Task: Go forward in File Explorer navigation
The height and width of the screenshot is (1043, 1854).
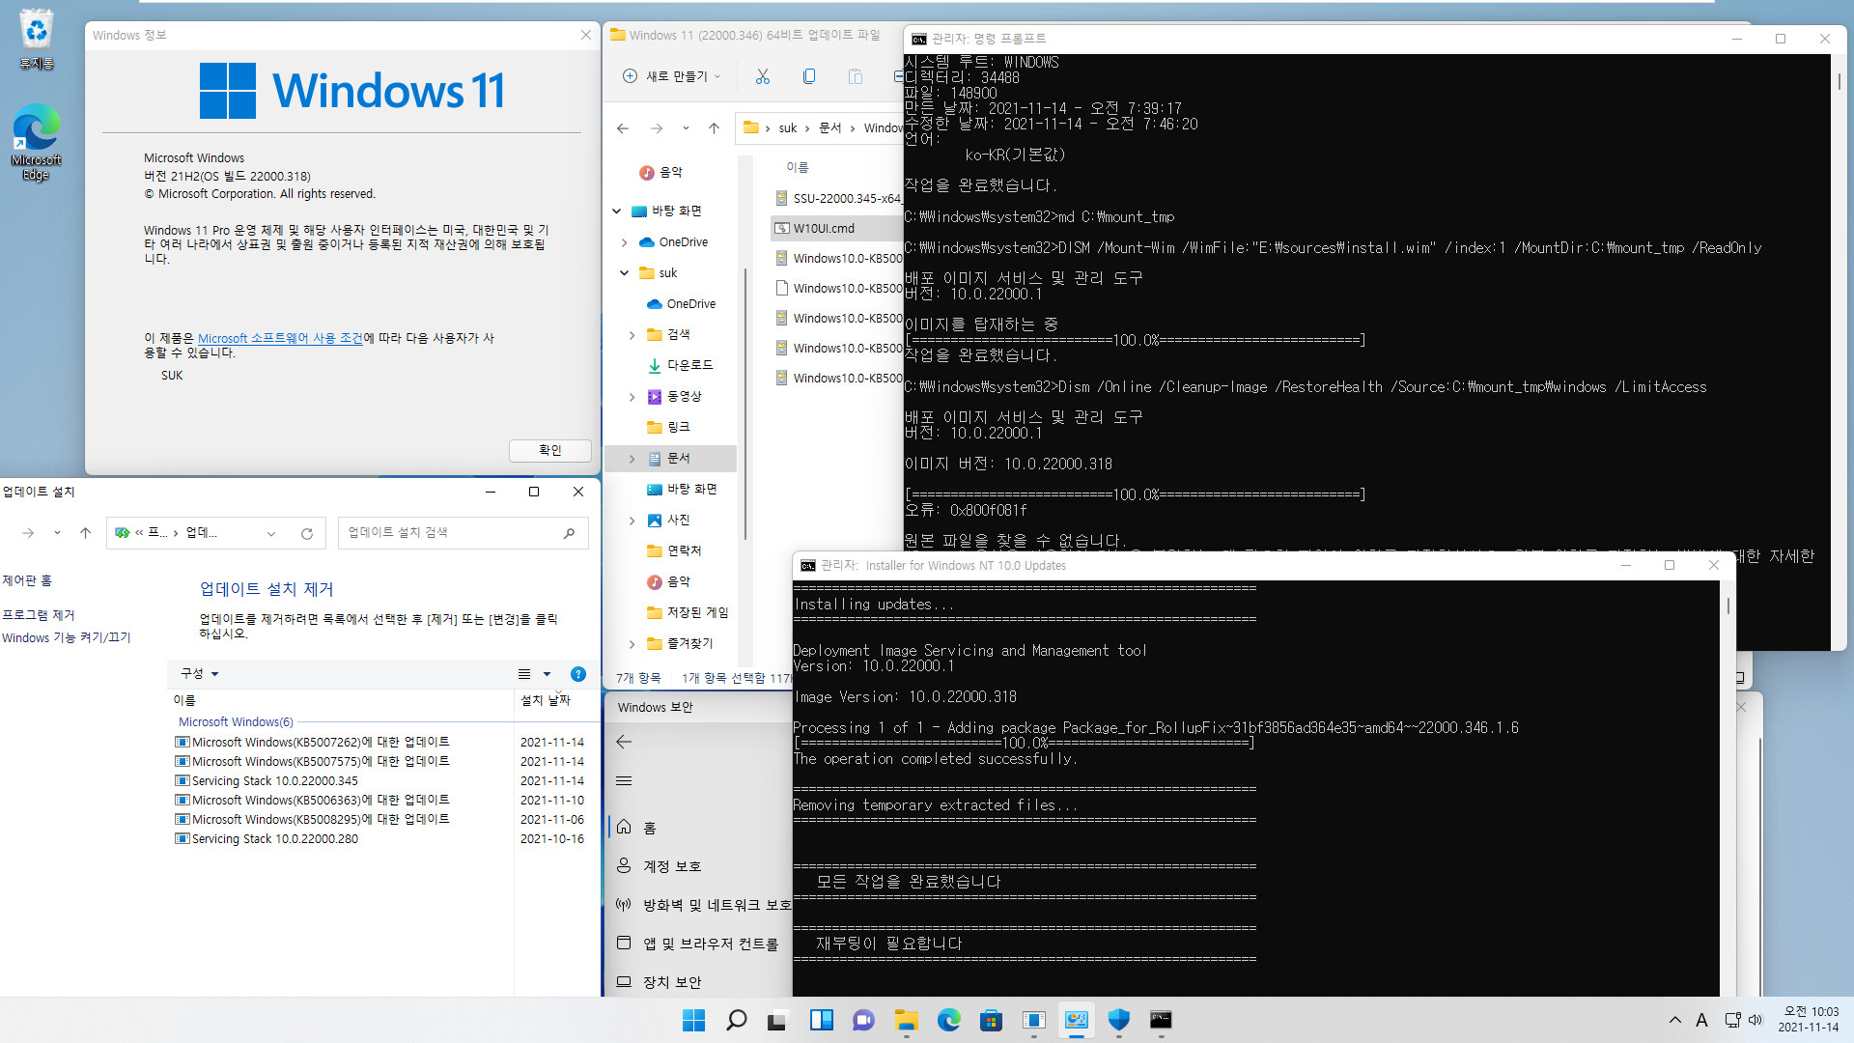Action: point(657,128)
